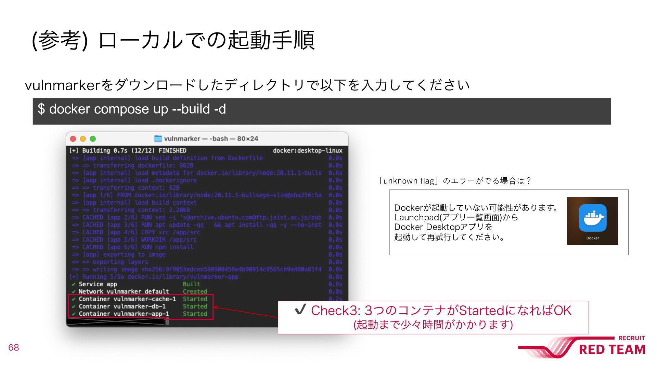This screenshot has height=369, width=657.
Task: Click the unknown flag error heading
Action: 454,181
